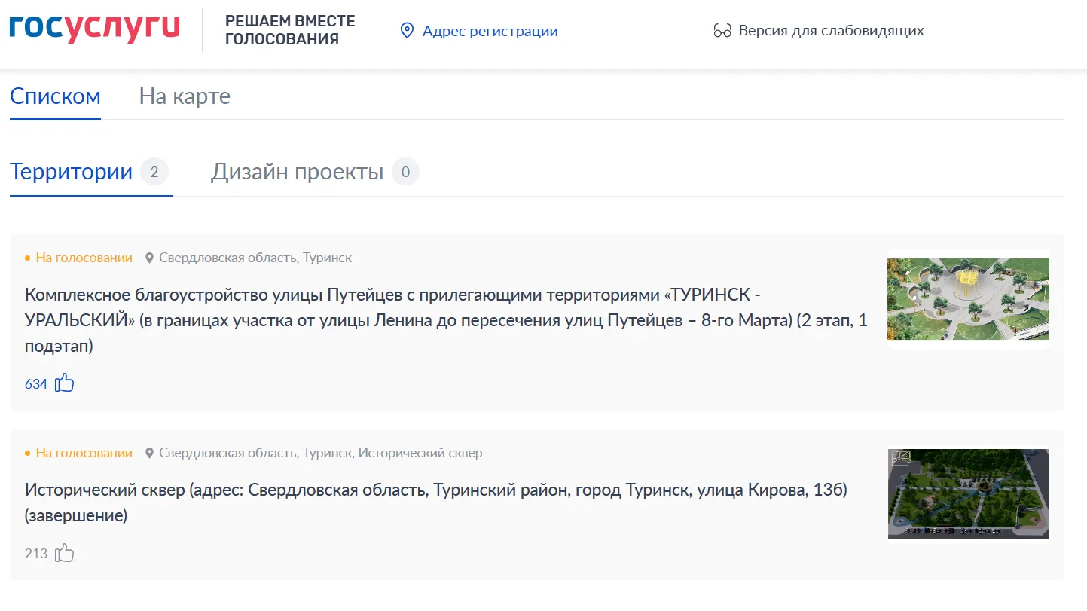Click the Решаем вместе голосования heading
1087x611 pixels.
click(290, 30)
